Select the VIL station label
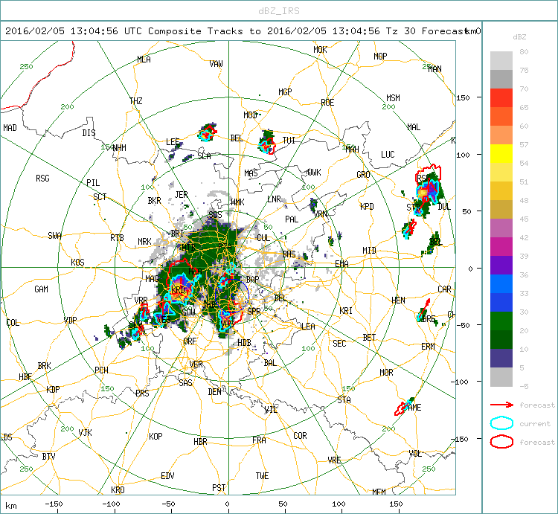558x514 pixels. pos(271,410)
